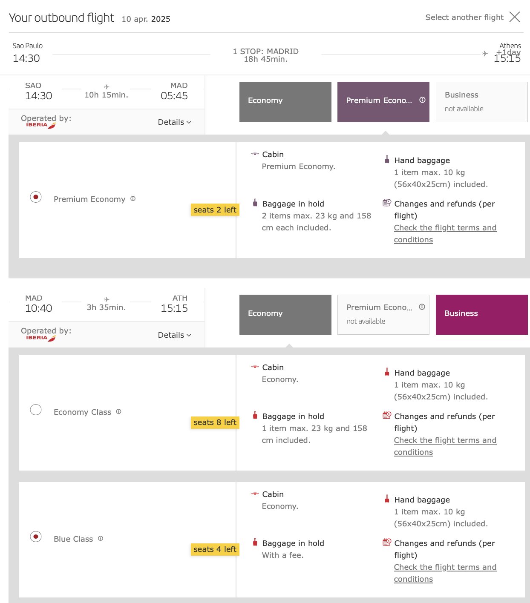Select the Blue Class radio button
This screenshot has height=603, width=530.
36,537
